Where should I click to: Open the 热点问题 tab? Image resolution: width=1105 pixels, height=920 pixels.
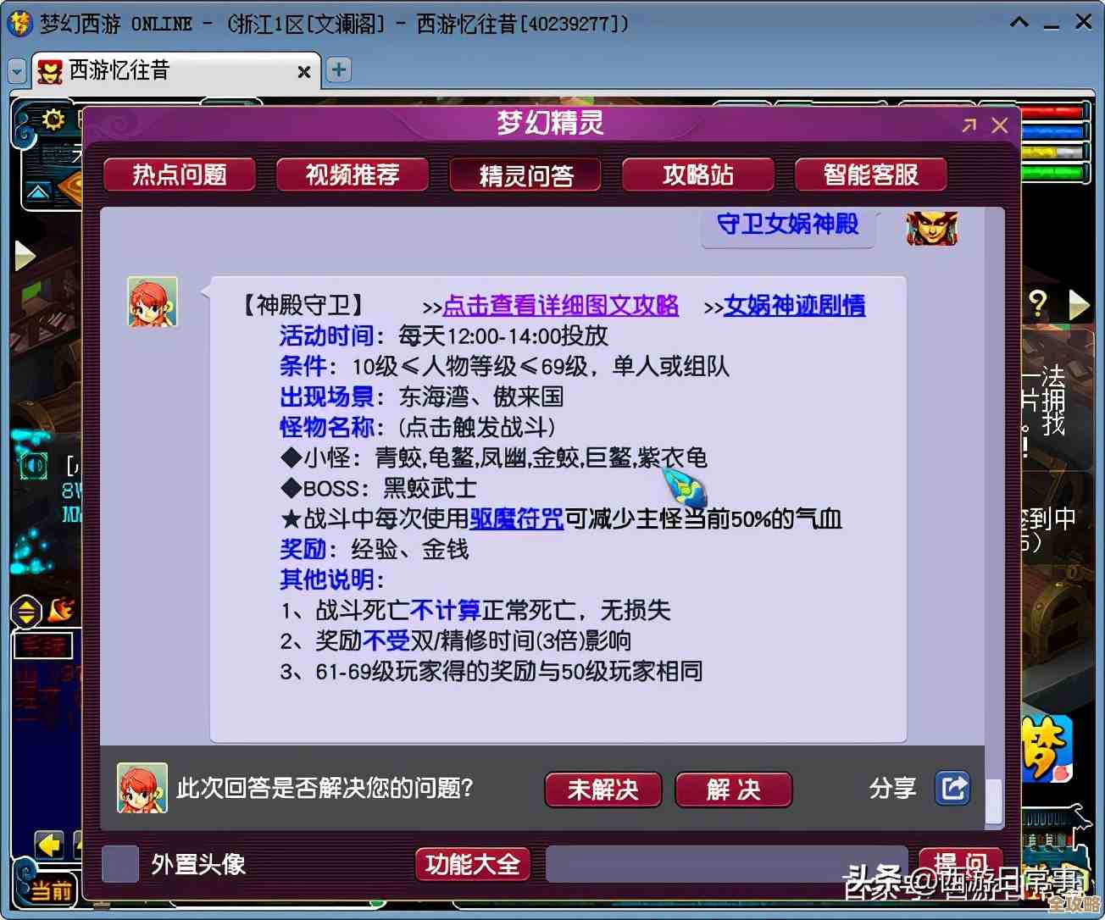[x=179, y=175]
